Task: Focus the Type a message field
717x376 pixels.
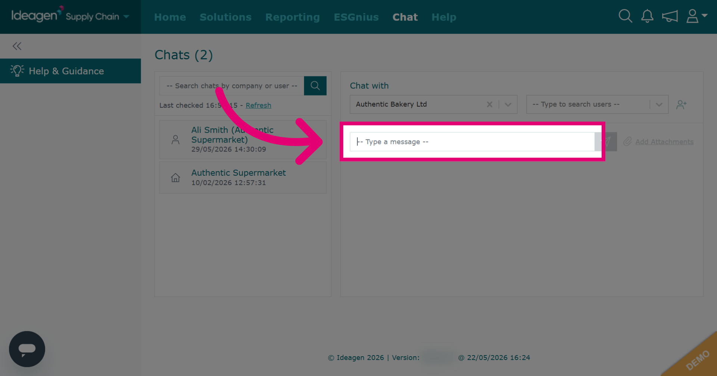Action: (x=472, y=142)
